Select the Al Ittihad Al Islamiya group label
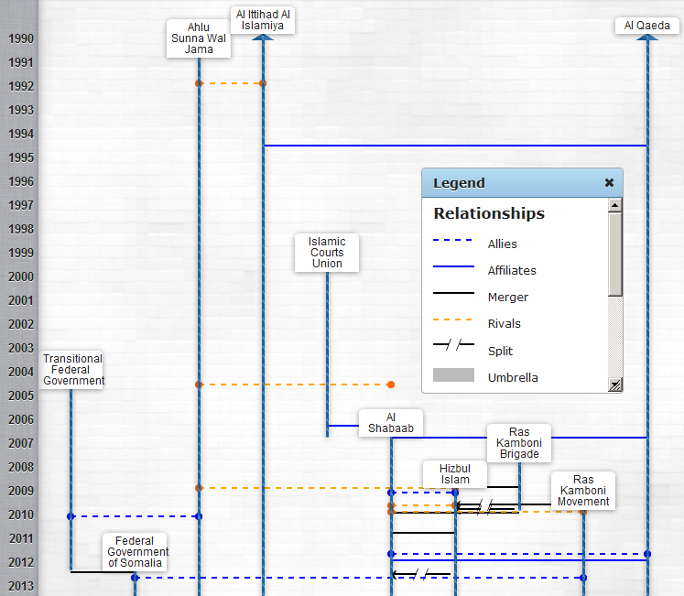The image size is (684, 596). (263, 20)
